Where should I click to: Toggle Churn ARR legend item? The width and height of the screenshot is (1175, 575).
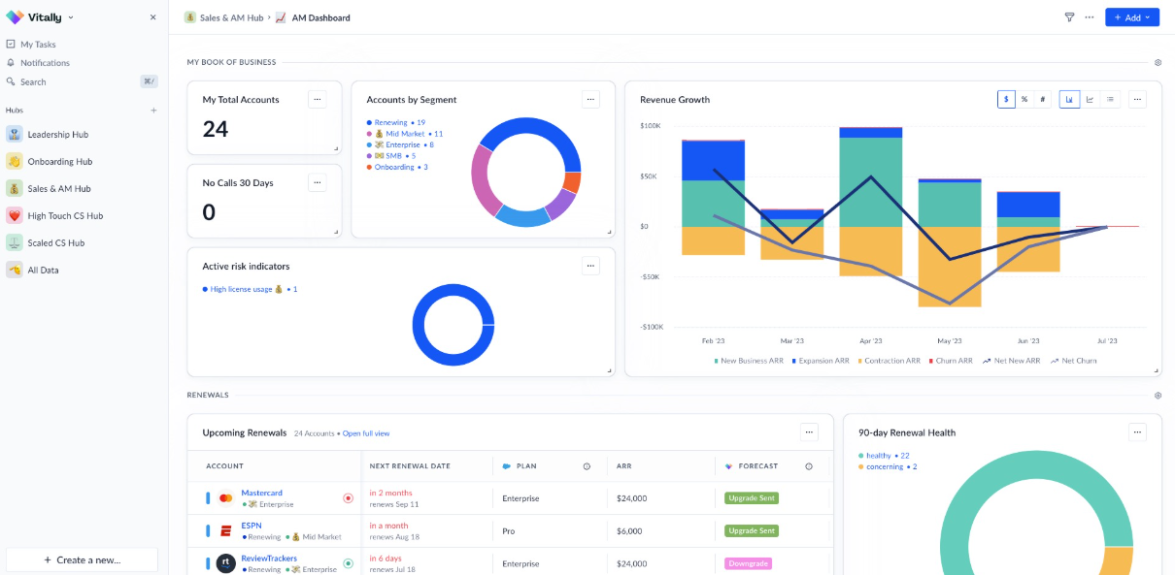pos(951,361)
